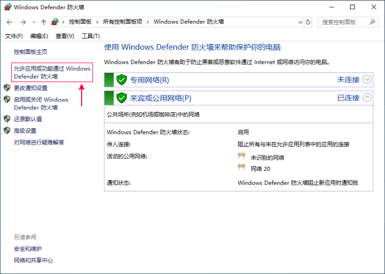Click shield icon beside 更改通知设置

[7, 88]
